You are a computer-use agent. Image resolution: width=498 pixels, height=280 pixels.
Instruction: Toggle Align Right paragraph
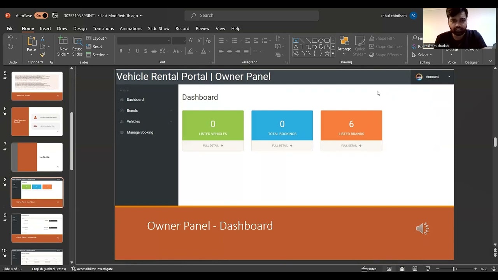pyautogui.click(x=238, y=51)
